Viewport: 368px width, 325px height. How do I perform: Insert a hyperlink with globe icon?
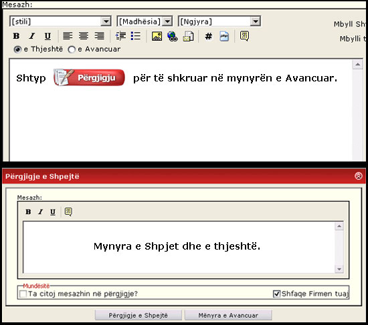pos(173,36)
